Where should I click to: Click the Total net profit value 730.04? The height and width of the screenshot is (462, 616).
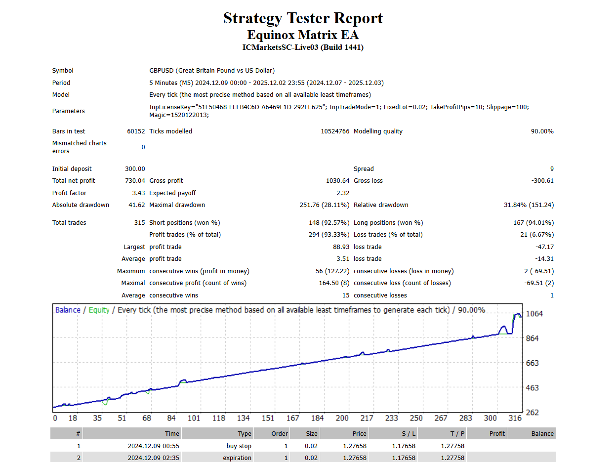[135, 181]
